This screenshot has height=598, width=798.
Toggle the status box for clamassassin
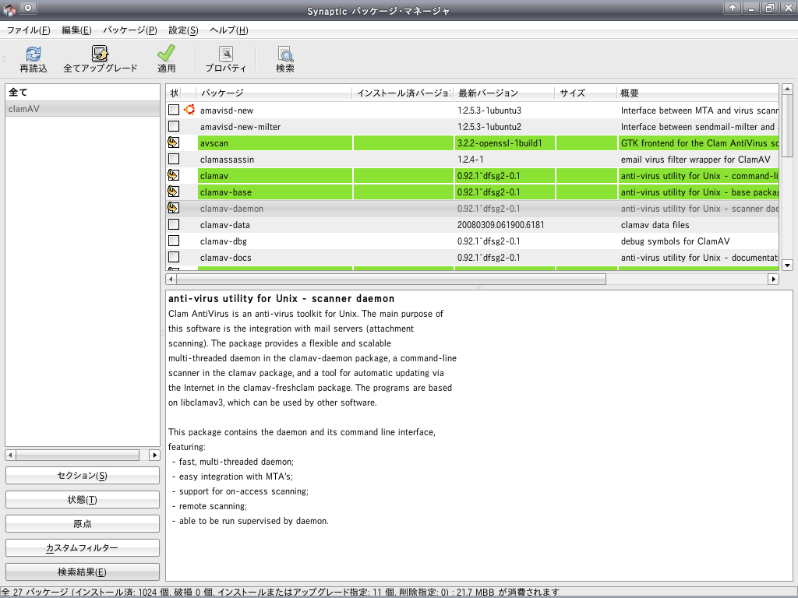(x=174, y=159)
